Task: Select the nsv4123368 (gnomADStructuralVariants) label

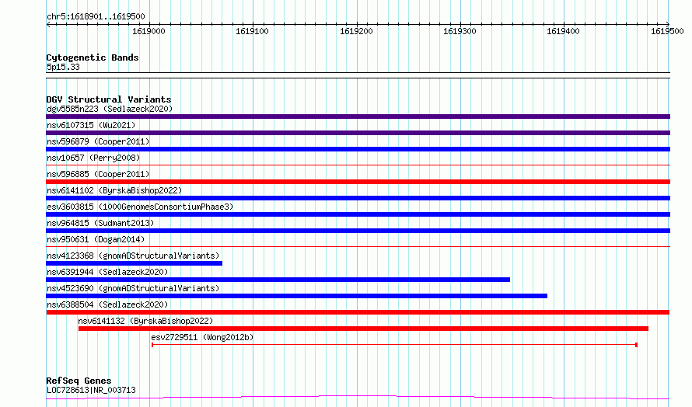Action: point(133,256)
